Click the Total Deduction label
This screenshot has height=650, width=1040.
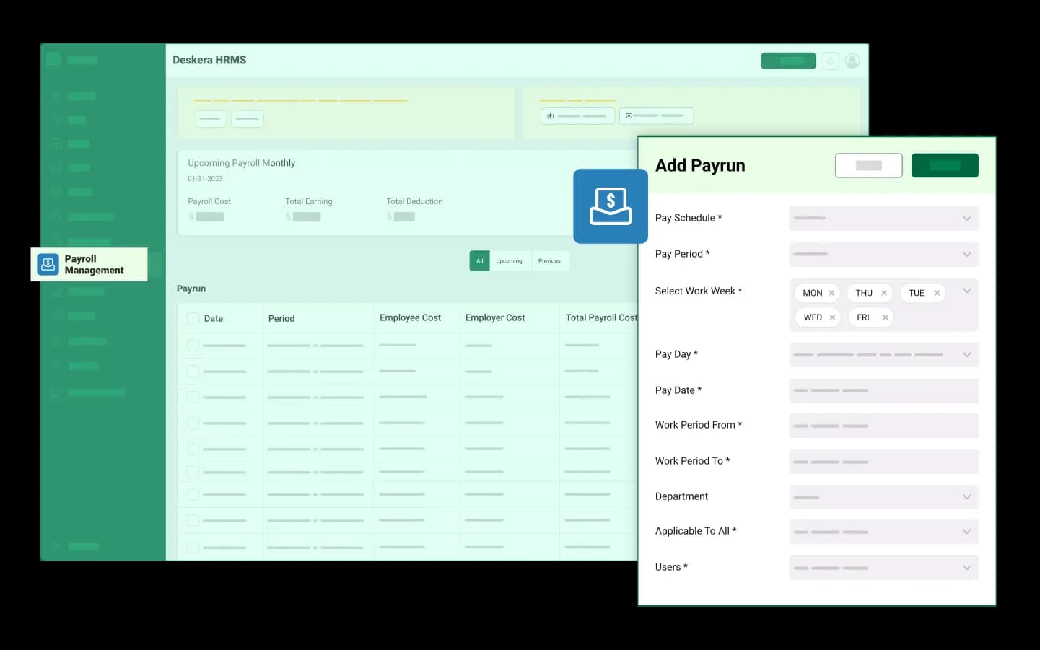(414, 201)
